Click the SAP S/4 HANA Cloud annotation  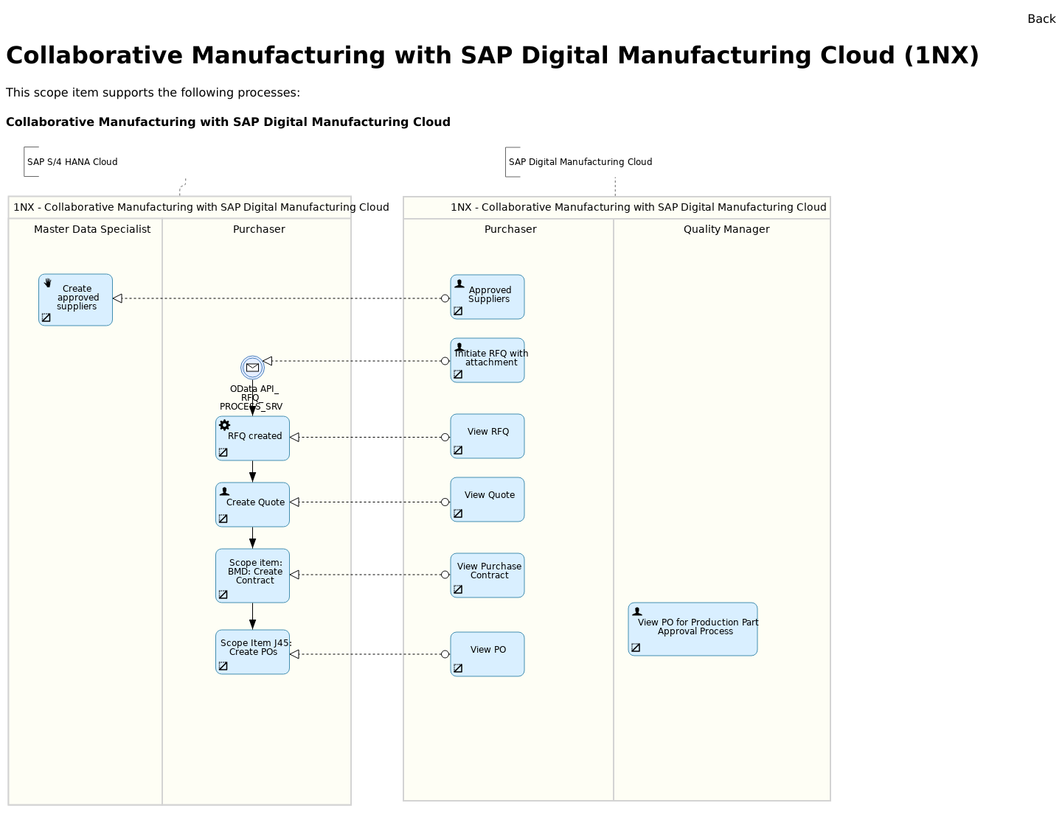72,161
